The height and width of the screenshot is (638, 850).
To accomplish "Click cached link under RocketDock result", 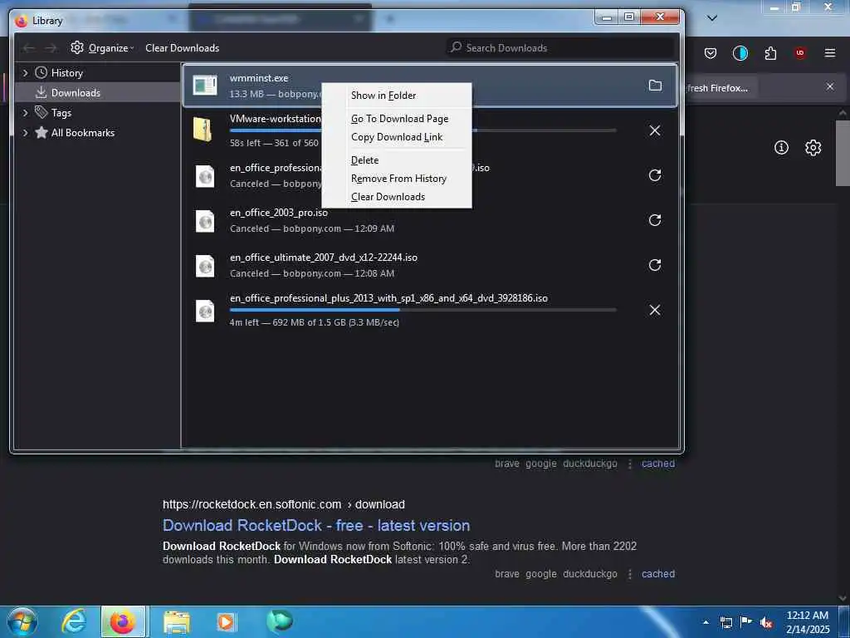I will (x=658, y=573).
